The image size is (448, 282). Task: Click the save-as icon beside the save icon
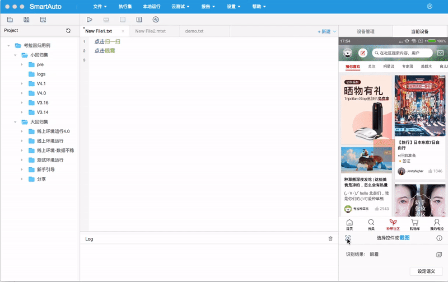(x=43, y=20)
